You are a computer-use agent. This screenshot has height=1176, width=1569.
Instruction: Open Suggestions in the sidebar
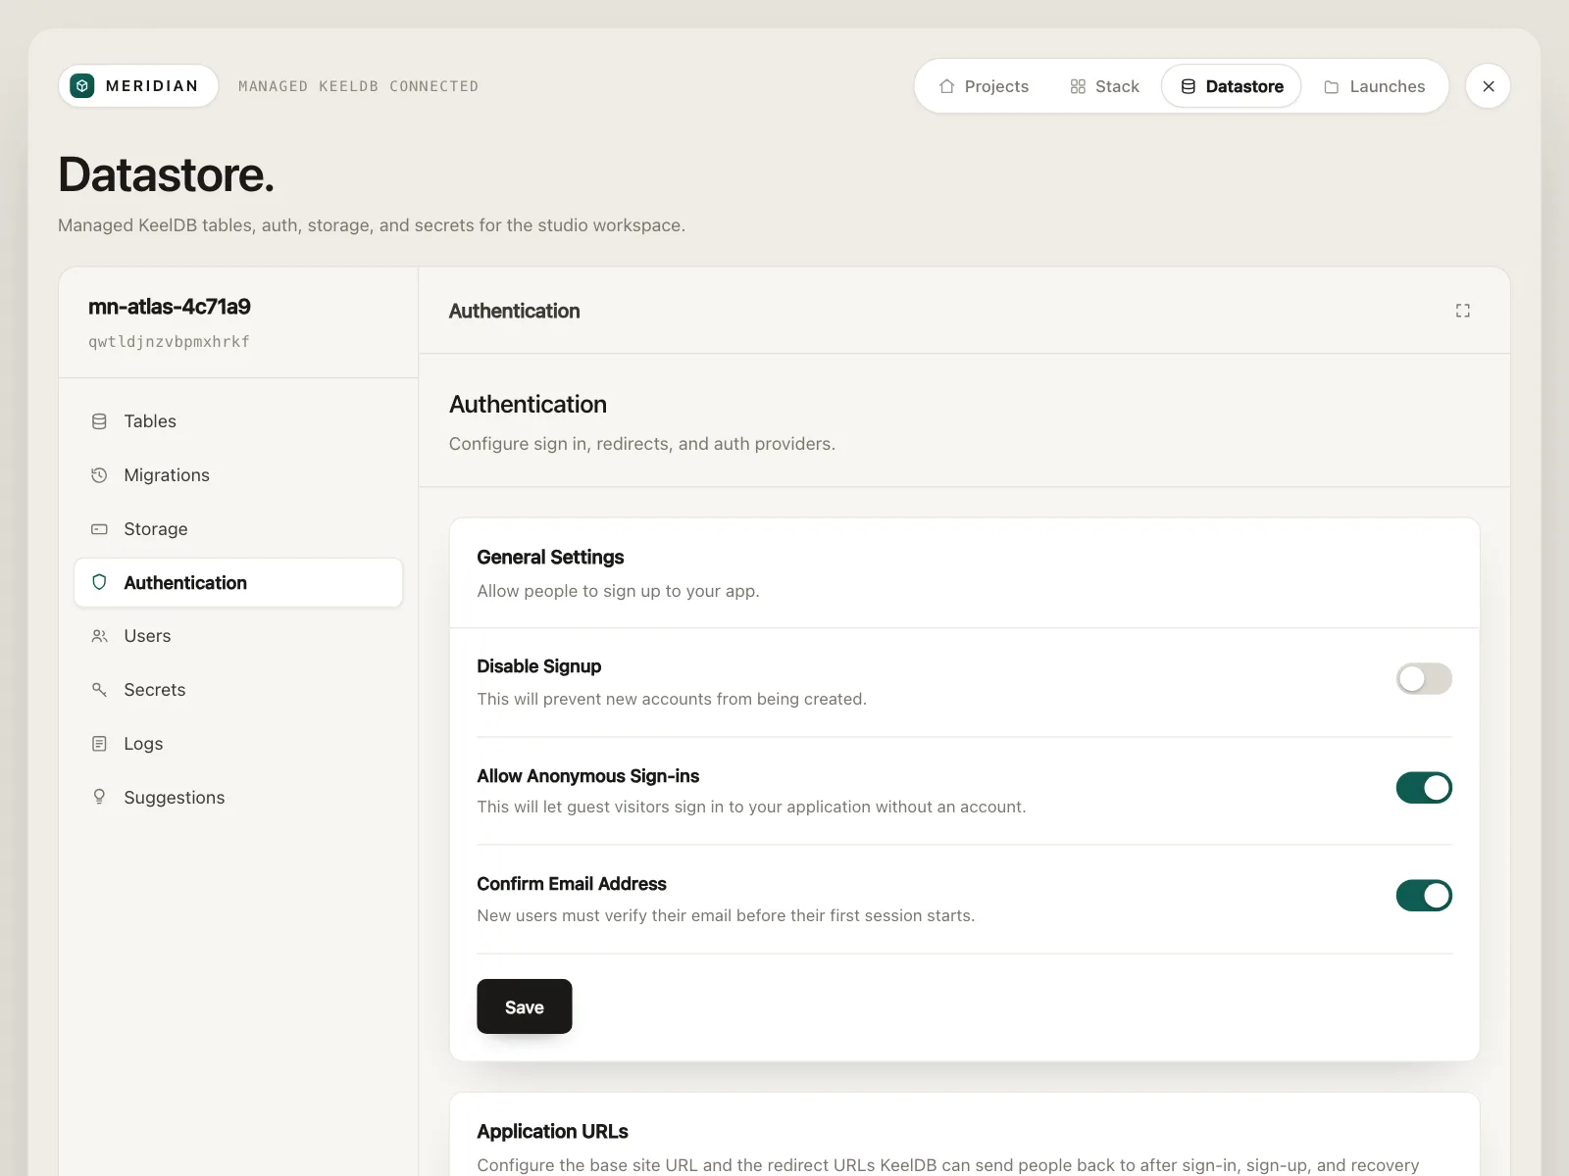click(238, 798)
